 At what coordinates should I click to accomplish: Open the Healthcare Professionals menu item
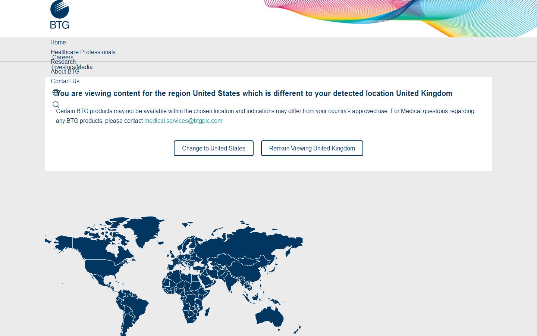point(83,52)
